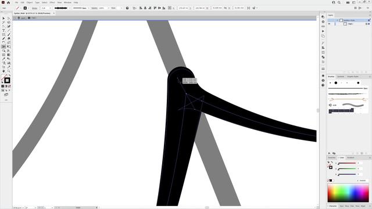Open Edit Toolbar three dots

[6, 100]
